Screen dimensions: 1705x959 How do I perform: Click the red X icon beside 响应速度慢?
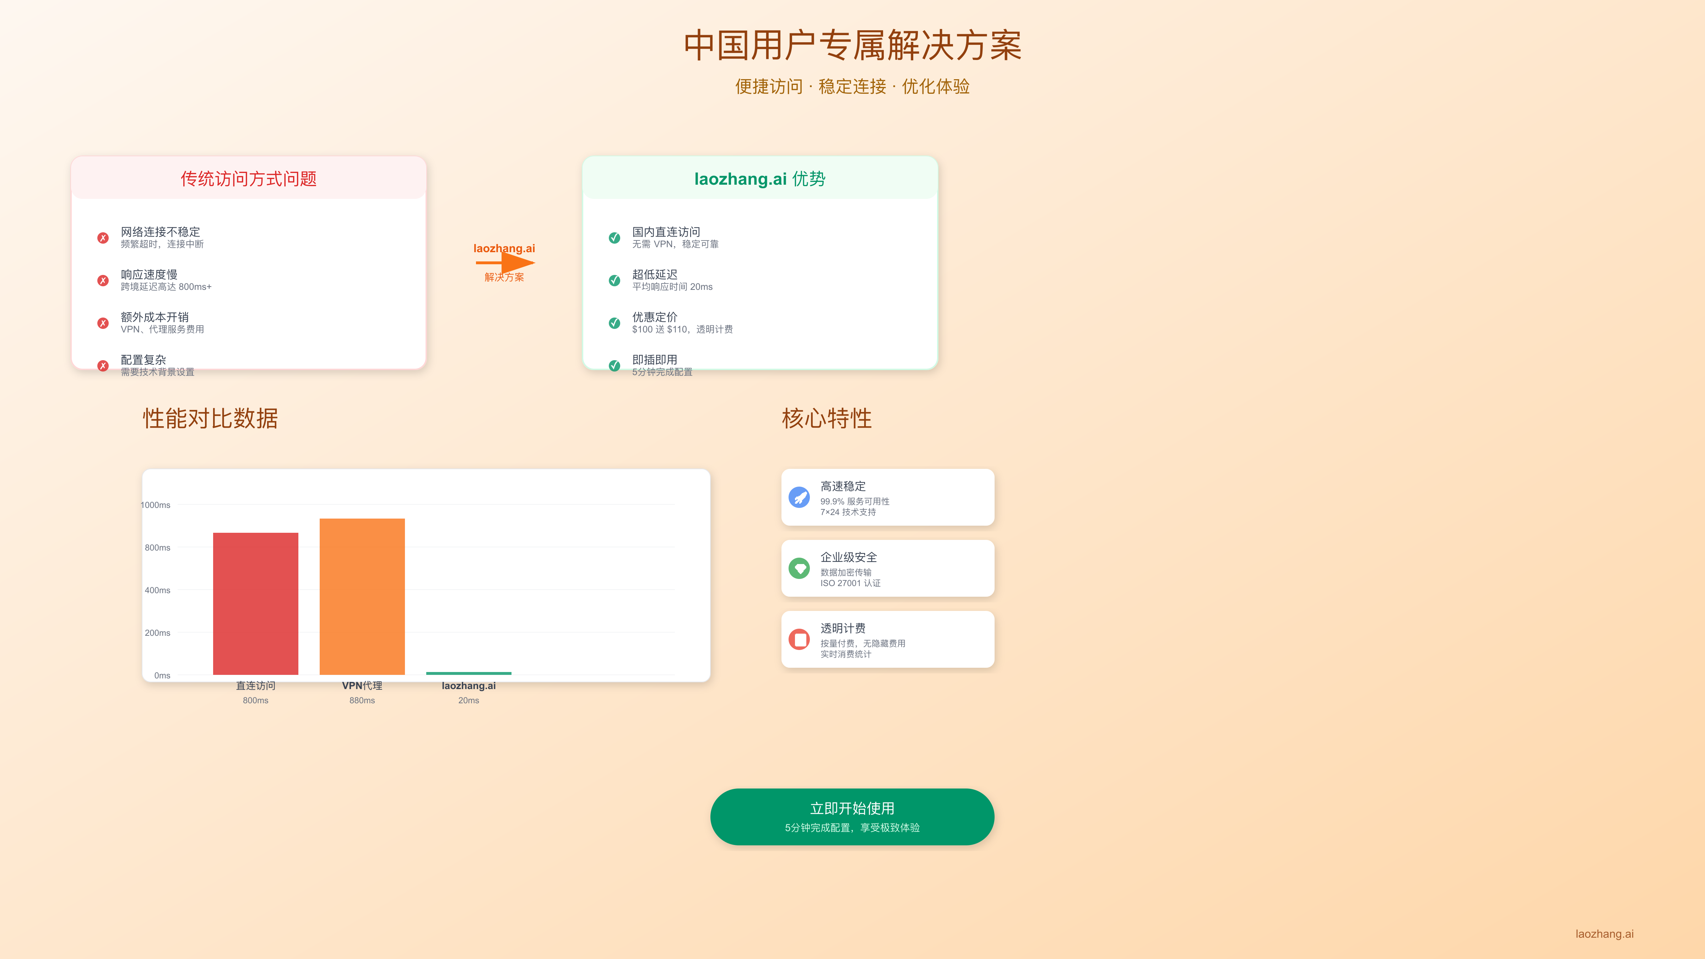click(x=103, y=281)
